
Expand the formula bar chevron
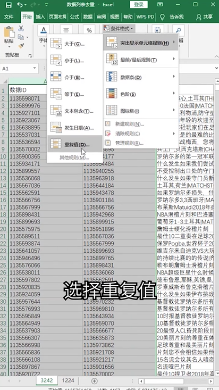216,69
